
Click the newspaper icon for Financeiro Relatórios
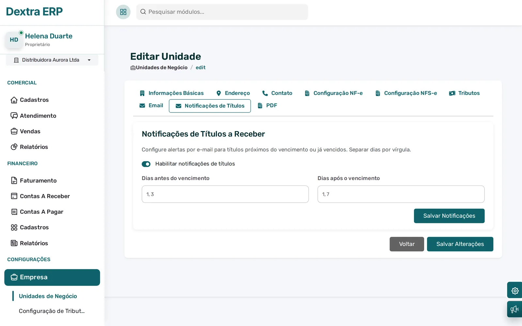point(14,243)
